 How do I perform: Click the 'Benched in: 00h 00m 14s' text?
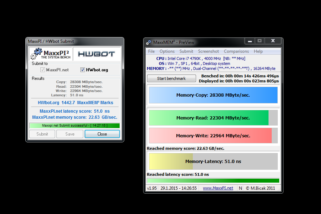pos(240,76)
